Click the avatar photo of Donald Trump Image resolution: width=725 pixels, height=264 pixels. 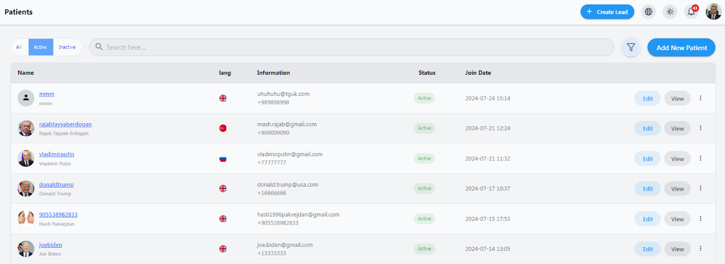26,188
